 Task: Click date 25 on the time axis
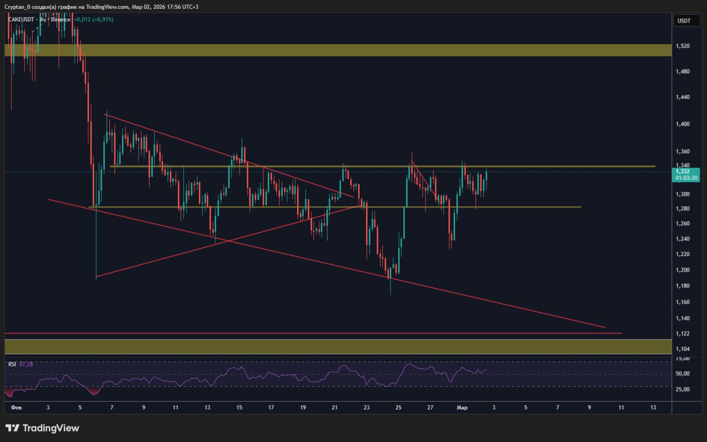point(398,408)
